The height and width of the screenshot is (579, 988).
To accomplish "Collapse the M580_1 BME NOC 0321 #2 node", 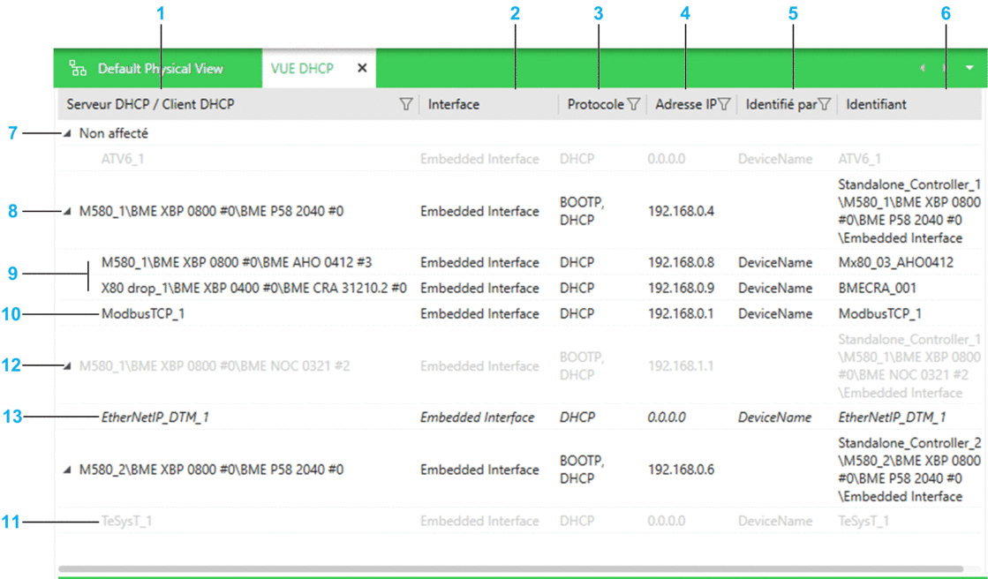I will [68, 366].
